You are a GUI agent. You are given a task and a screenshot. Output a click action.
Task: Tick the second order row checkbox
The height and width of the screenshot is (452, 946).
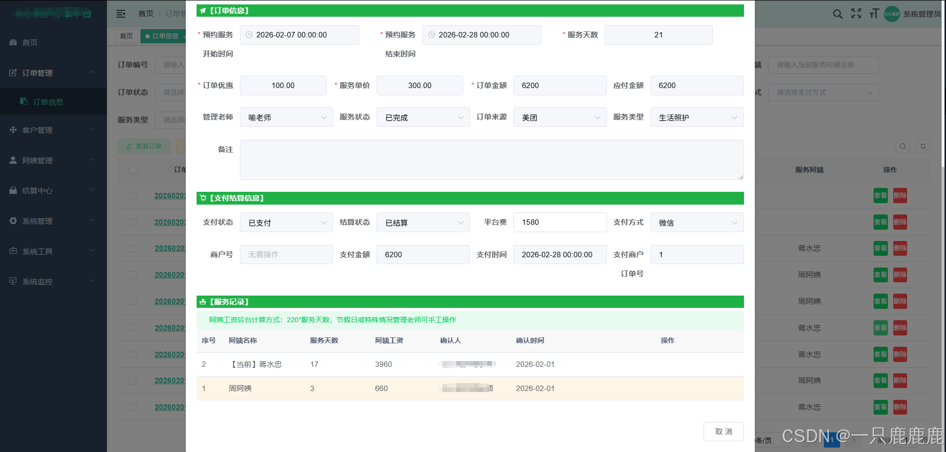[x=133, y=222]
